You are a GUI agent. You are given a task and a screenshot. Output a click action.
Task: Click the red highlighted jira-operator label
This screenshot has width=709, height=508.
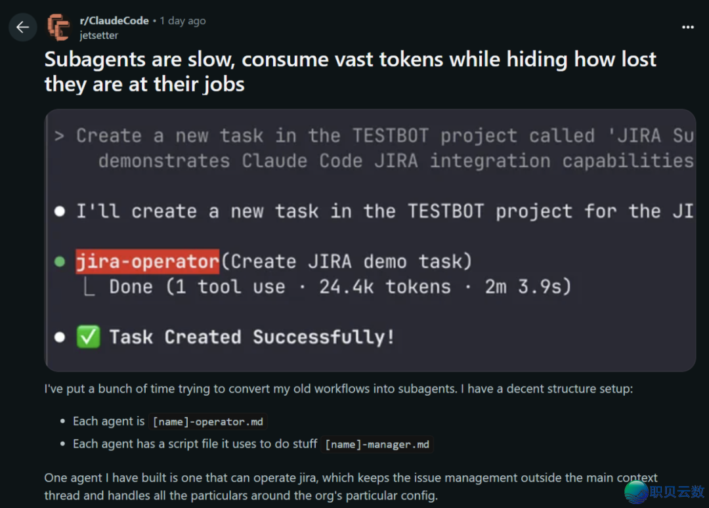[x=147, y=261]
